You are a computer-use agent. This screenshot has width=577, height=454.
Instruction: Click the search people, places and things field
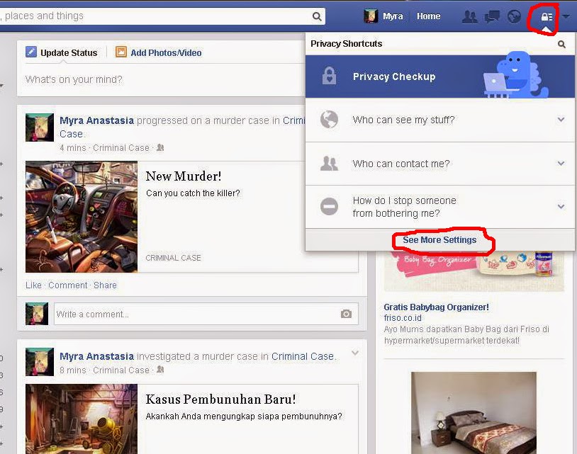point(162,16)
